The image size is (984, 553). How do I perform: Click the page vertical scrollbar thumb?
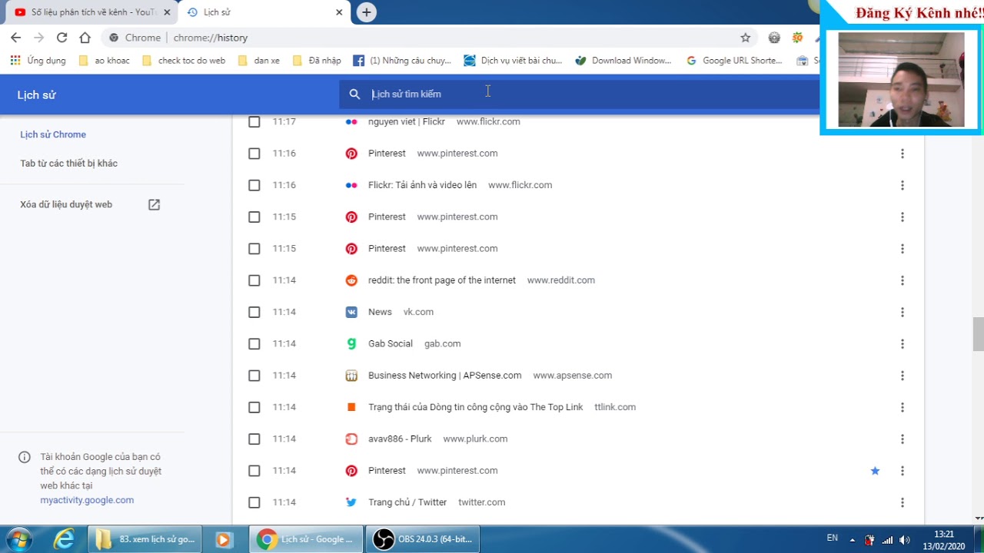(978, 333)
